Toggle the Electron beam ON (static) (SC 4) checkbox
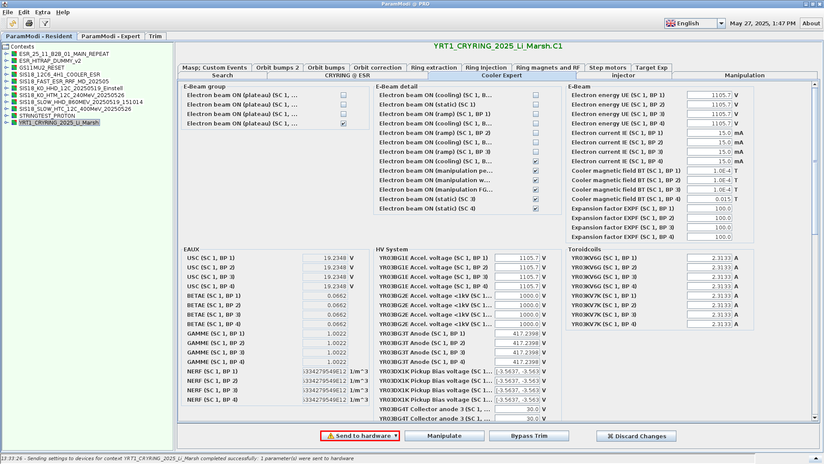 pyautogui.click(x=536, y=208)
